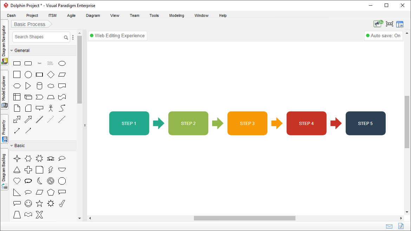The height and width of the screenshot is (231, 411).
Task: Select the sun shape in Basic
Action: coord(51,204)
